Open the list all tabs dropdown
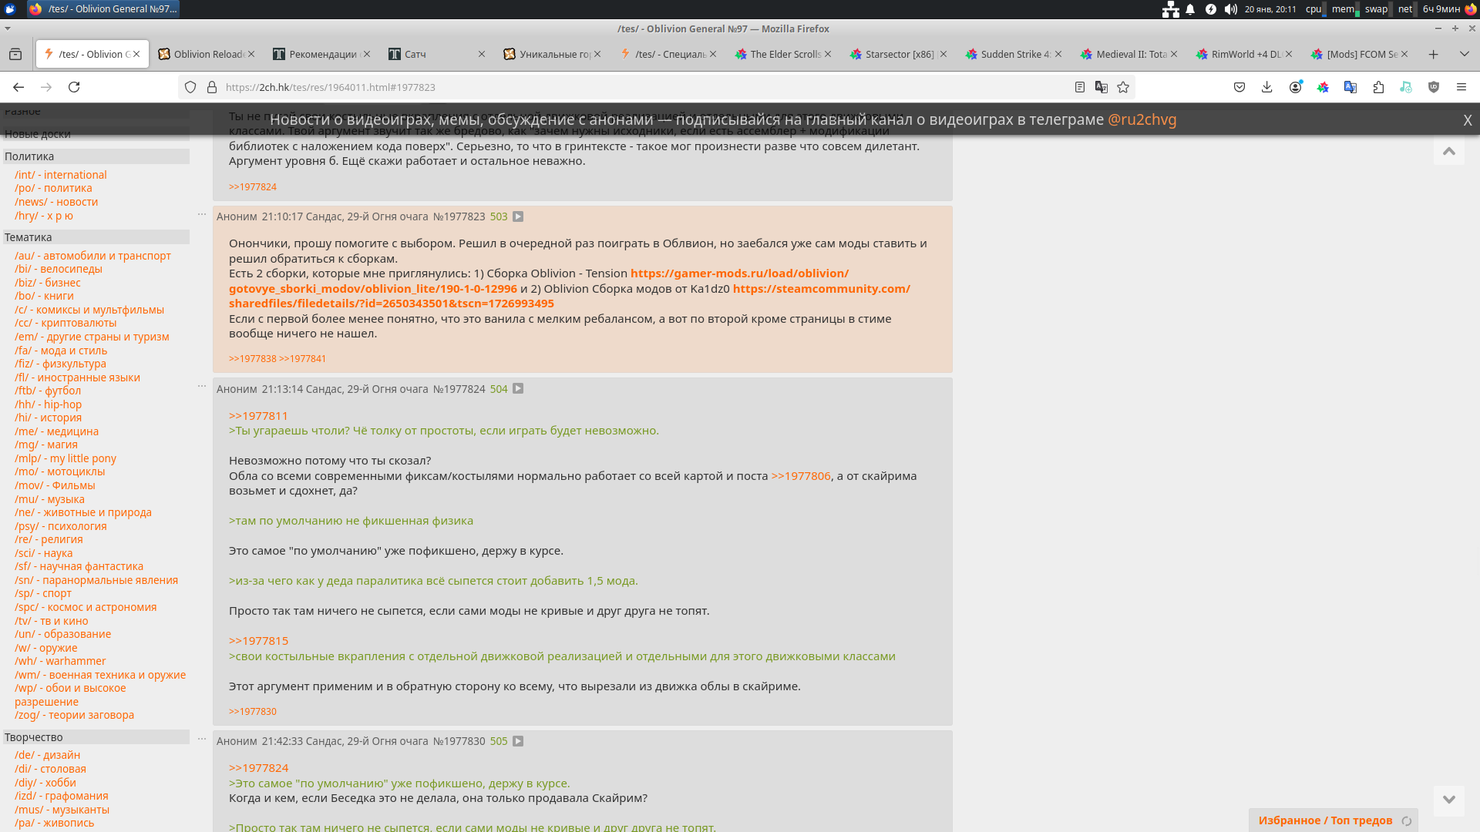Screen dimensions: 1480x832 [x=1464, y=54]
